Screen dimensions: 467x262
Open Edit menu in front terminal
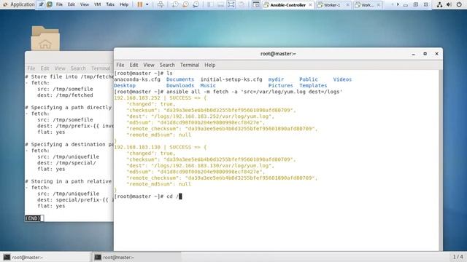coord(134,65)
